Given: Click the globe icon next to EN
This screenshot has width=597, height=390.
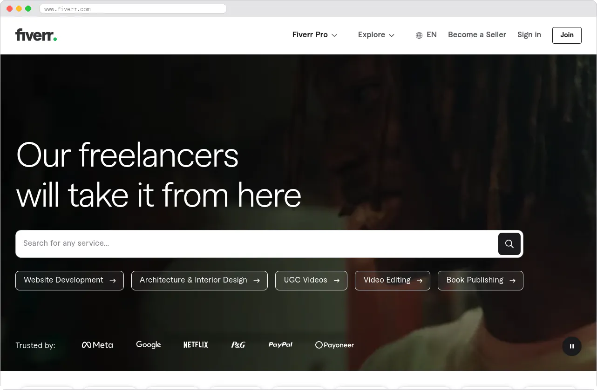Looking at the screenshot, I should (x=419, y=35).
